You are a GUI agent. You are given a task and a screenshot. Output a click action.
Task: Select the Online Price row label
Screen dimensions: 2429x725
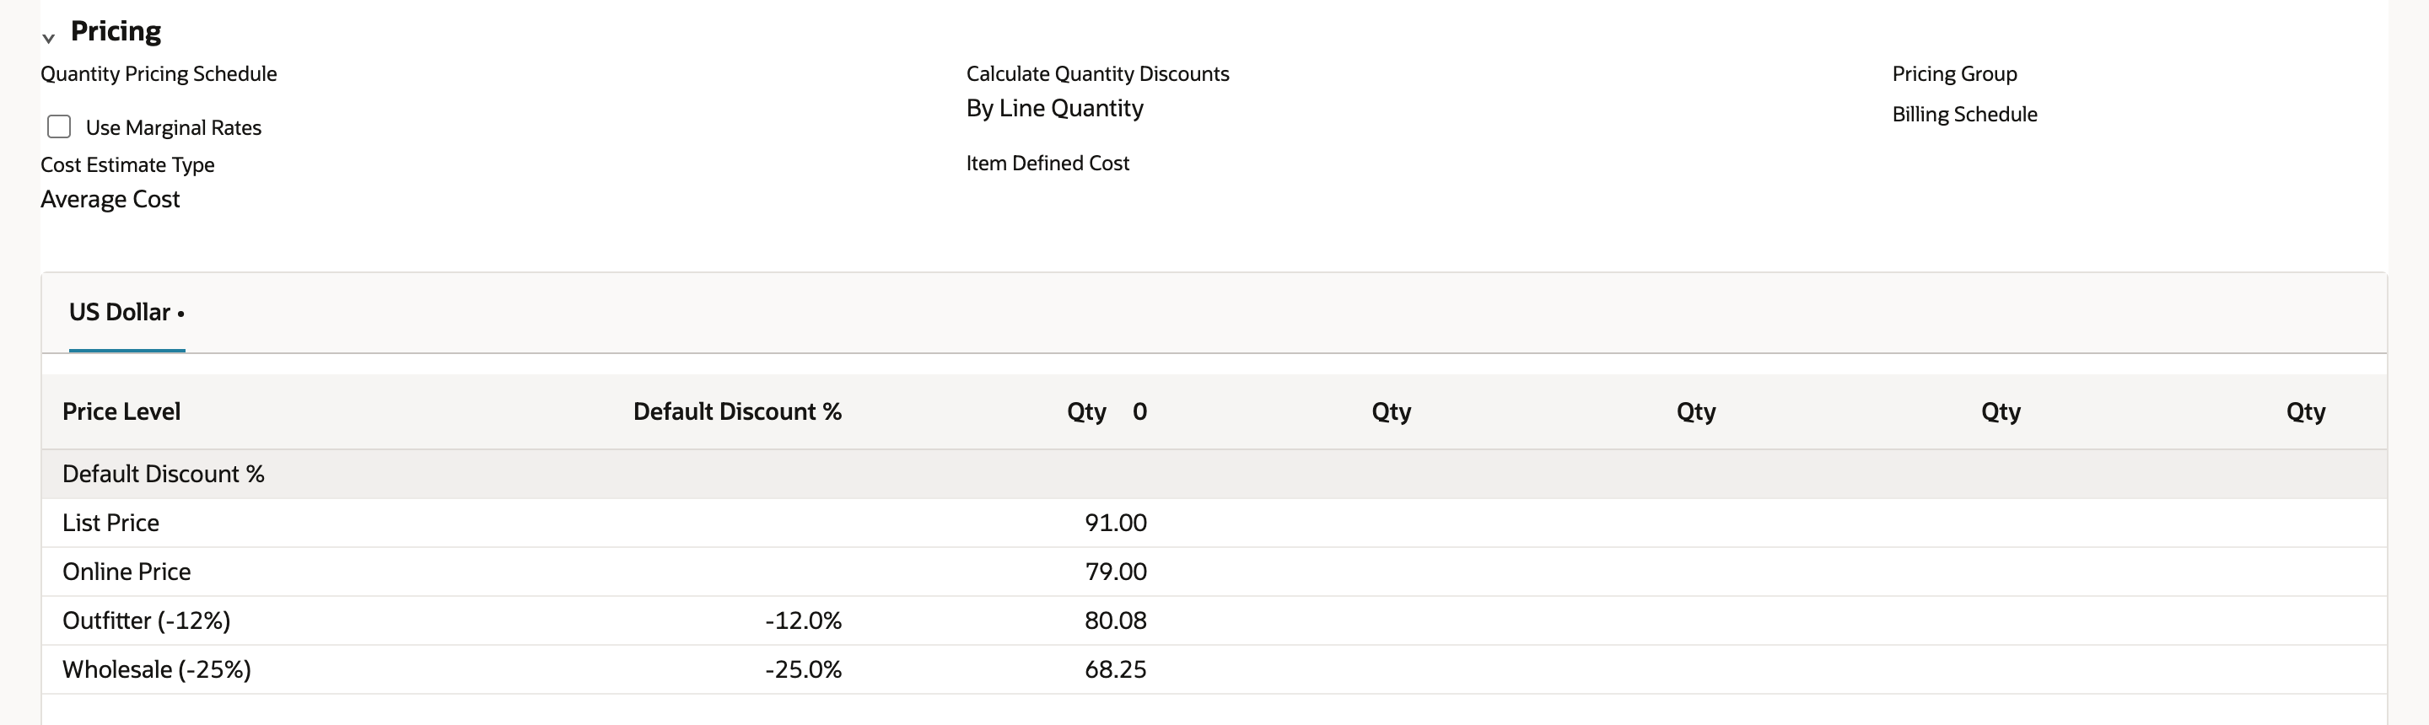tap(127, 572)
